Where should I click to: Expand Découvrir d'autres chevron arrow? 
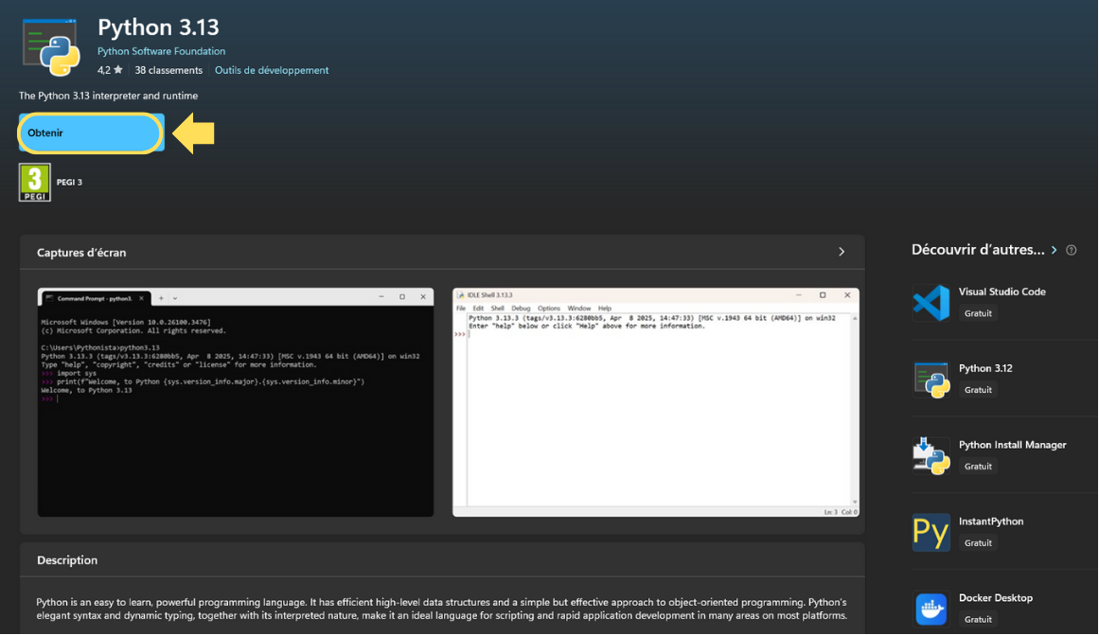(x=1054, y=250)
